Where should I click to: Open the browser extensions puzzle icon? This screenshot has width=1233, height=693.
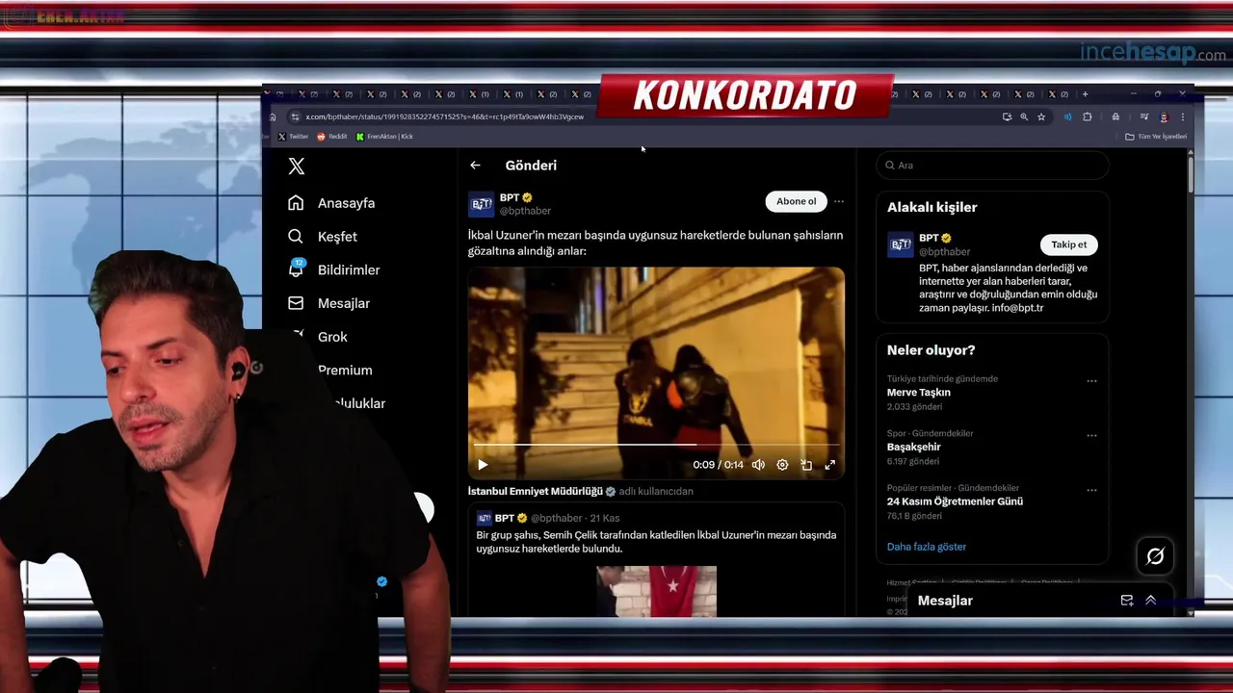(1088, 116)
